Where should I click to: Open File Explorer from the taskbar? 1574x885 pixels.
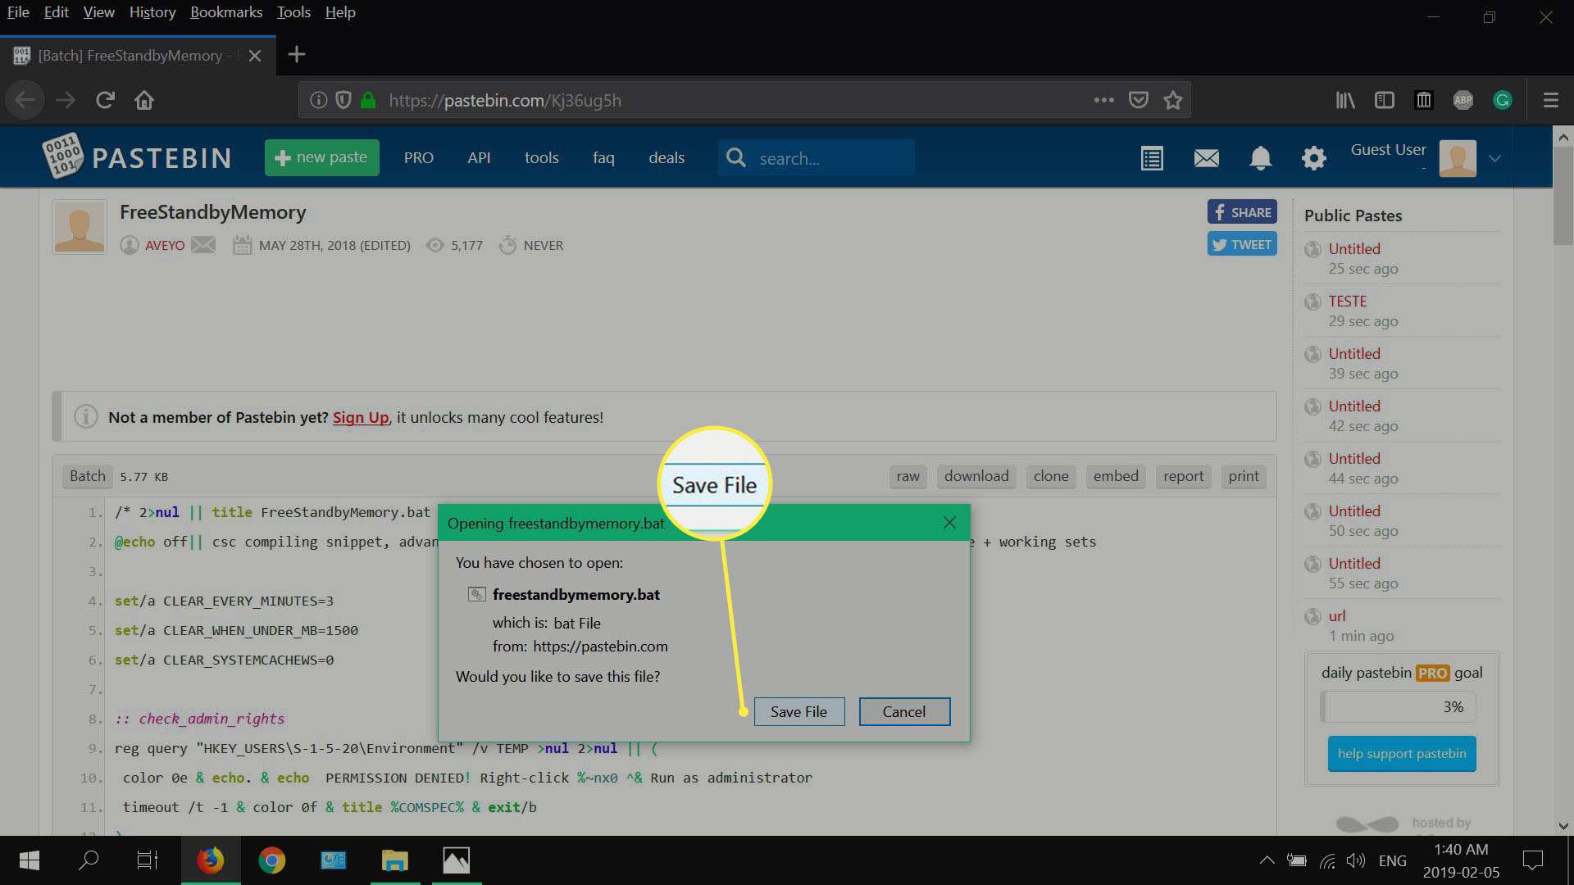[394, 860]
